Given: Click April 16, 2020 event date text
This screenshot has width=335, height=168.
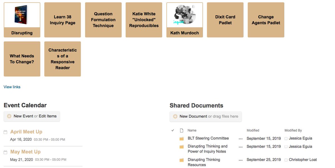Looking at the screenshot, I should [21, 139].
